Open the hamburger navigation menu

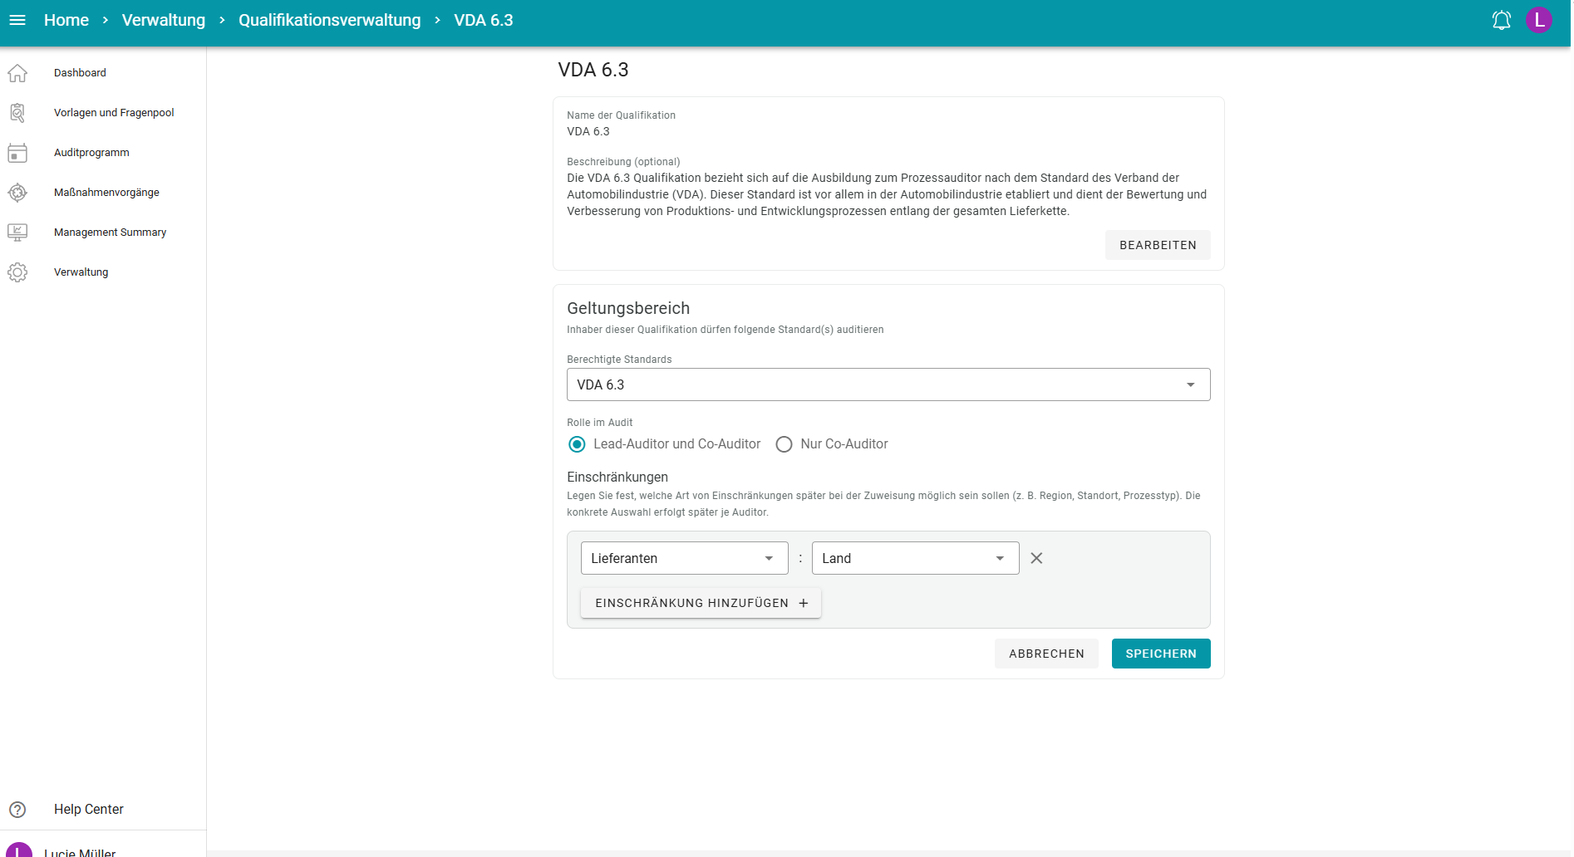[17, 20]
